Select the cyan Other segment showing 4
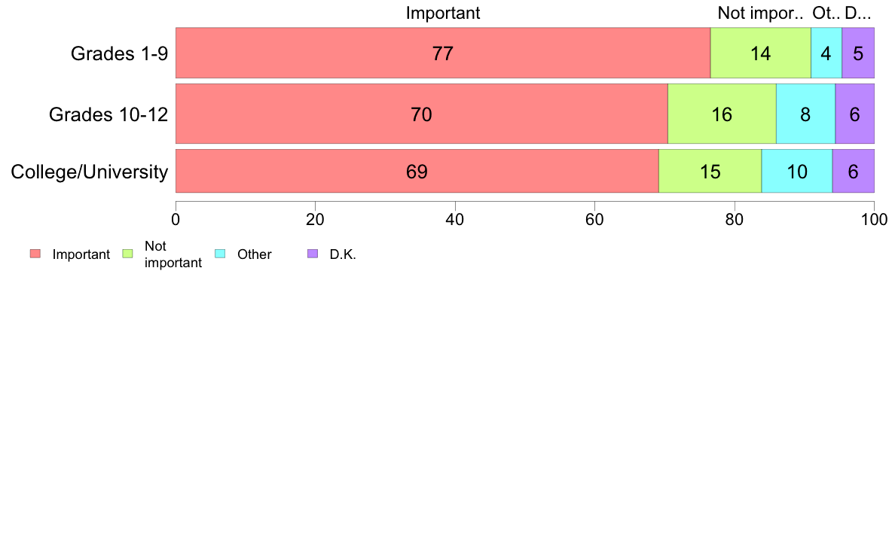 click(x=826, y=53)
